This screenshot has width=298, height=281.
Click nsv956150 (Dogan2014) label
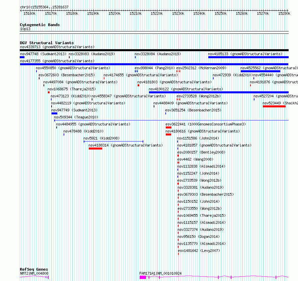tap(199, 237)
